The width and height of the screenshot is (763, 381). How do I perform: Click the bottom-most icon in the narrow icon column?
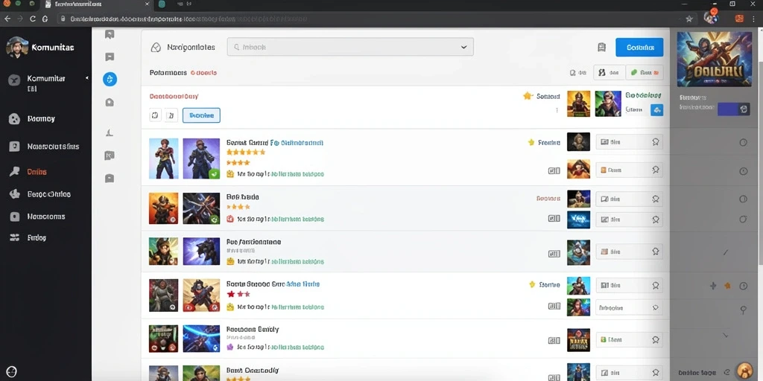point(110,179)
